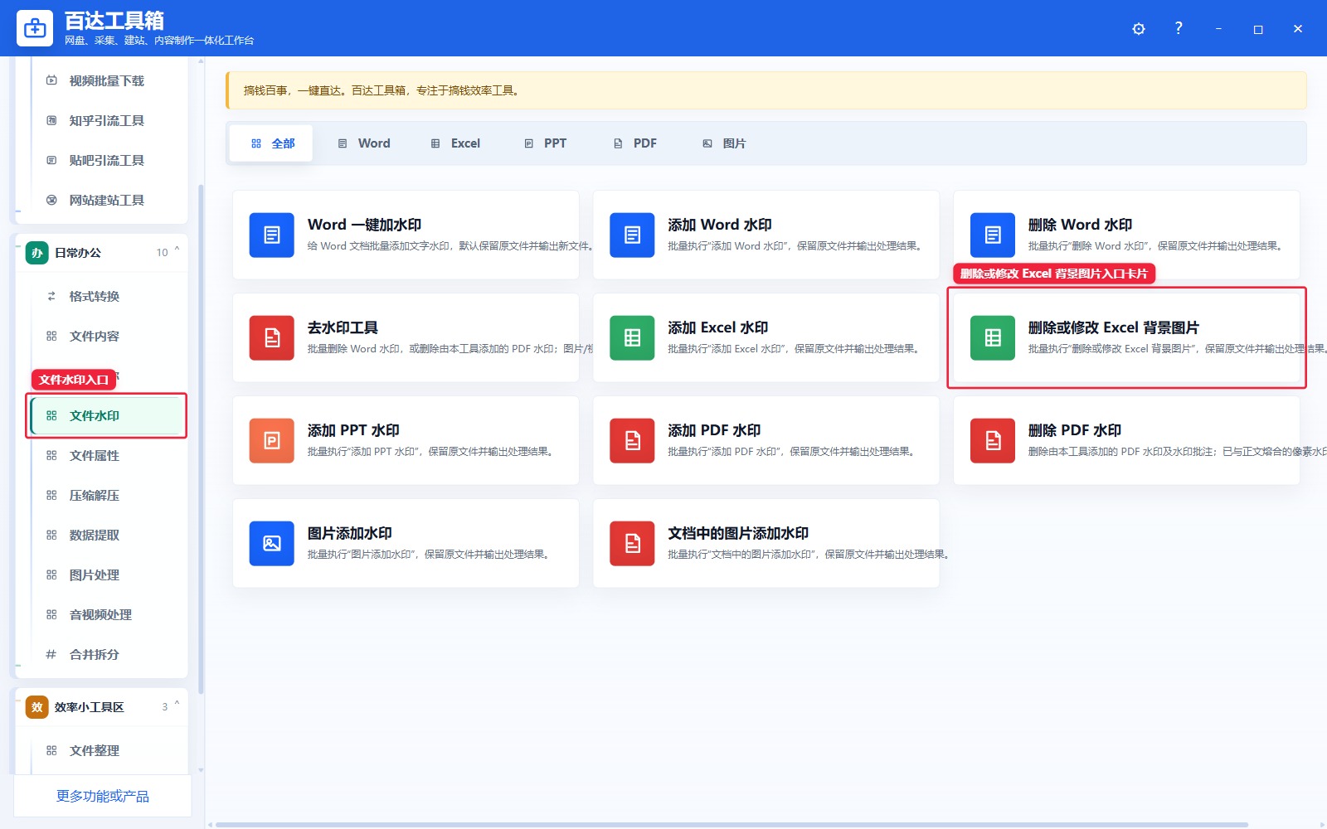This screenshot has height=829, width=1327.
Task: Select 文件水印 in the sidebar
Action: 106,415
